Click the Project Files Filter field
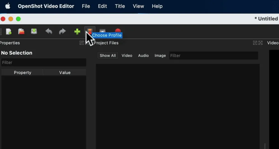Screen dimensions: 279x149 pyautogui.click(x=213, y=56)
